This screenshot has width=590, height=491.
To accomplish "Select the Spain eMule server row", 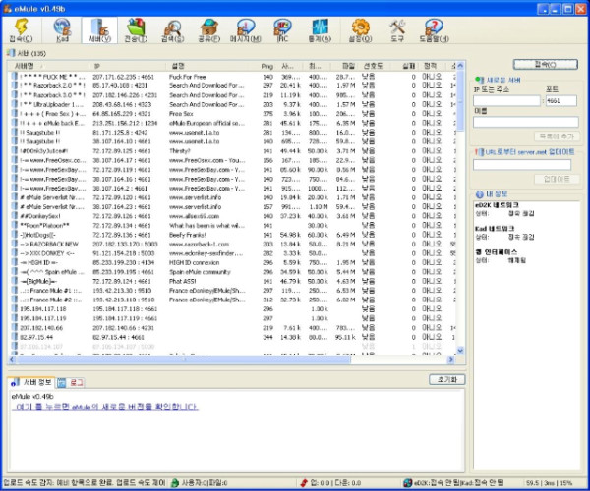I will pos(232,272).
